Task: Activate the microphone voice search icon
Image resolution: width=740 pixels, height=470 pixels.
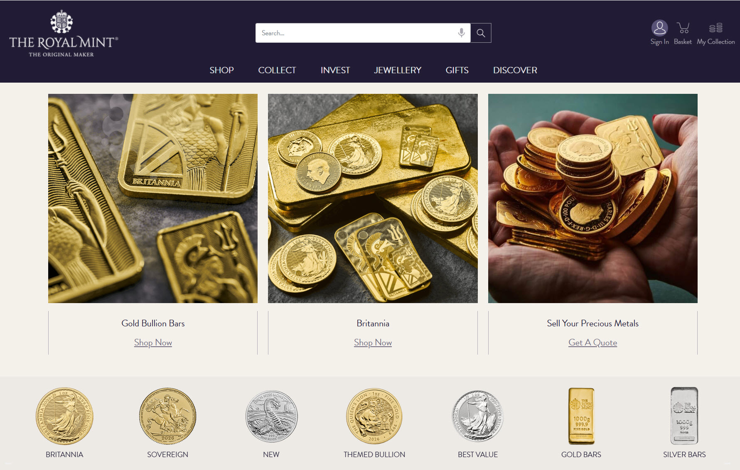Action: (x=461, y=33)
